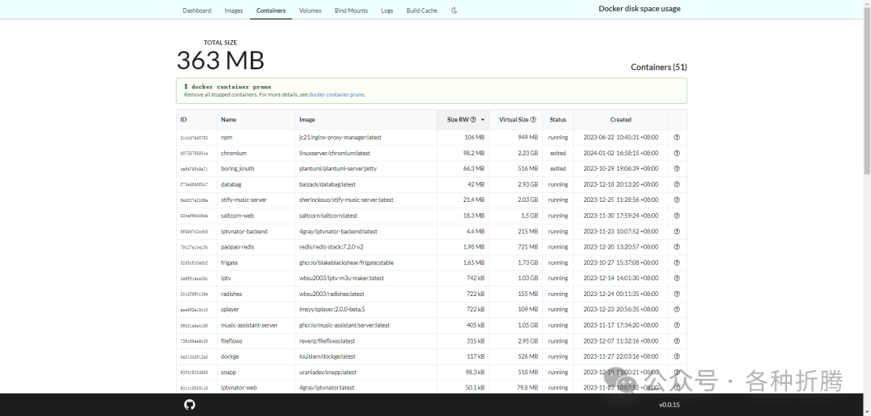The image size is (871, 416).
Task: Select the Containers tab
Action: (x=271, y=10)
